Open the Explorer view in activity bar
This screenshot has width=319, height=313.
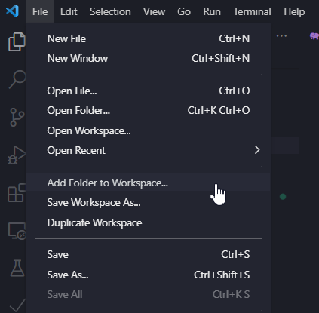pyautogui.click(x=17, y=41)
